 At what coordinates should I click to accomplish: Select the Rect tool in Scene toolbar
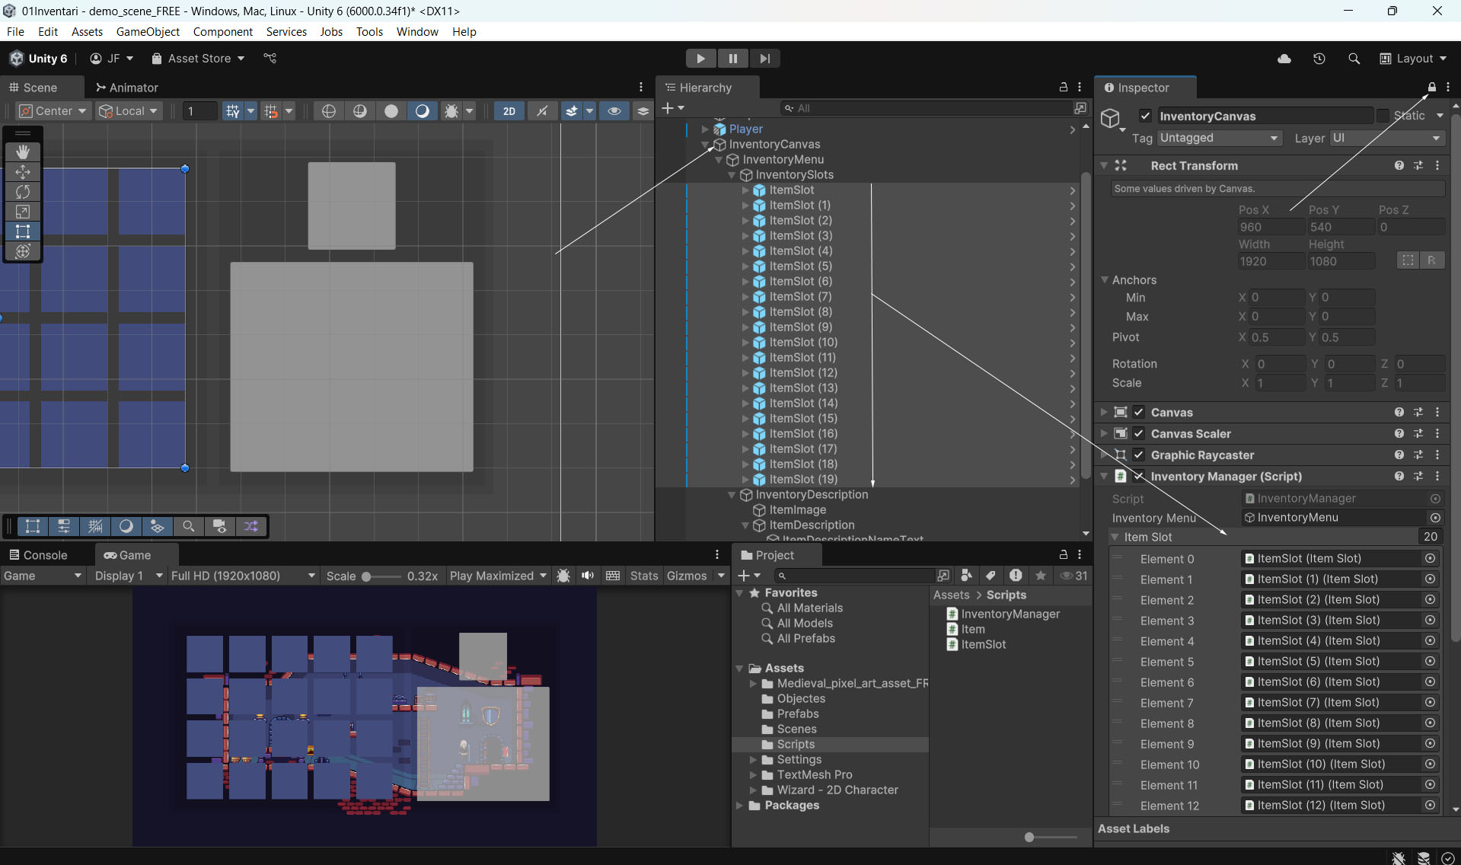23,231
